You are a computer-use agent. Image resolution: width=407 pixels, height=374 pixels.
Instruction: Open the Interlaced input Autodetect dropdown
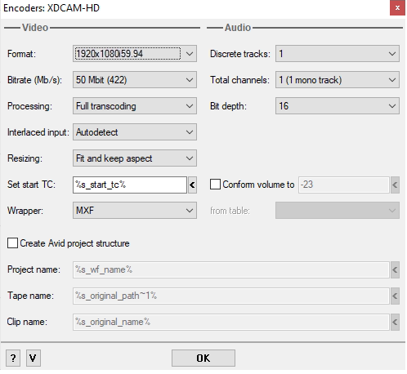(135, 132)
